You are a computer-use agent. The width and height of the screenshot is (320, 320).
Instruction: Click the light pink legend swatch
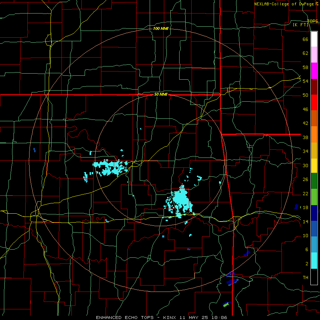[x=314, y=54]
